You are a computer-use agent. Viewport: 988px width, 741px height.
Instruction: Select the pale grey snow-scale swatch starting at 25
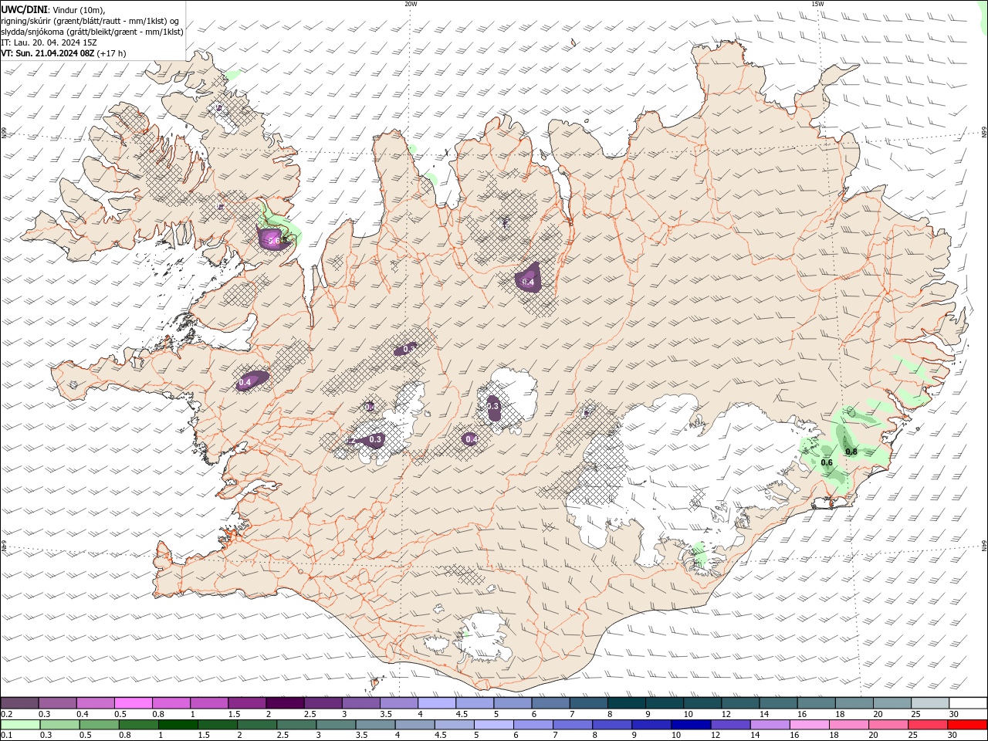point(930,703)
